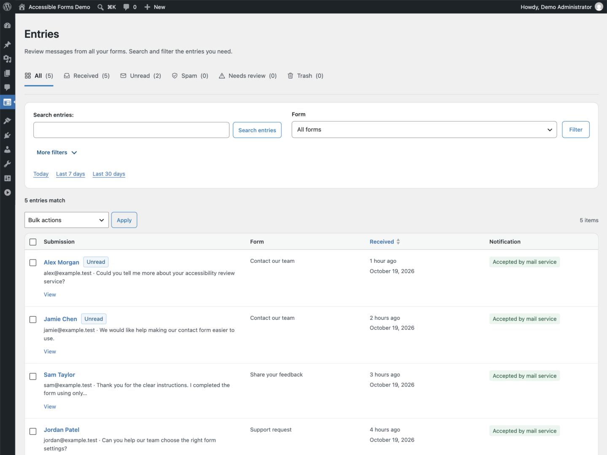Open Plugins via the plug icon
Screen dimensions: 607x455
(7, 135)
